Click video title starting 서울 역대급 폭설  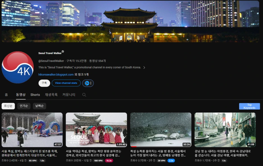93,153
